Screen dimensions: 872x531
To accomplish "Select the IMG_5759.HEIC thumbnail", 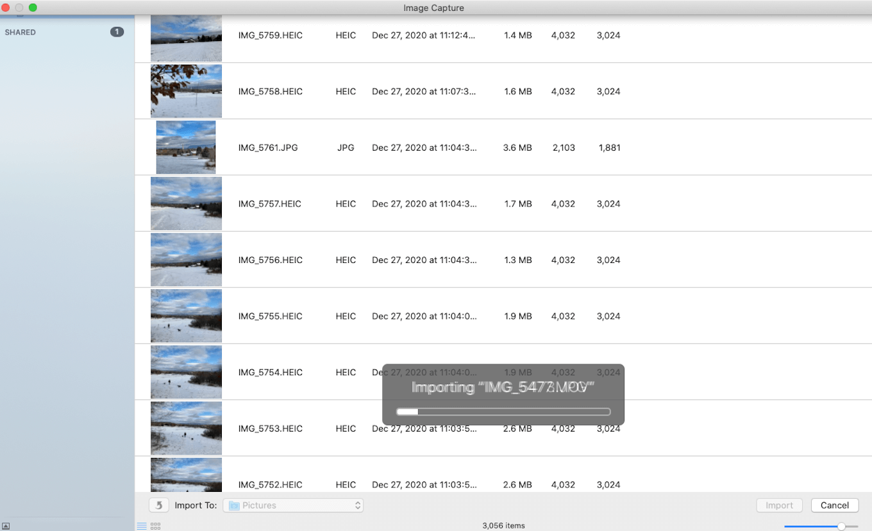I will coord(186,38).
